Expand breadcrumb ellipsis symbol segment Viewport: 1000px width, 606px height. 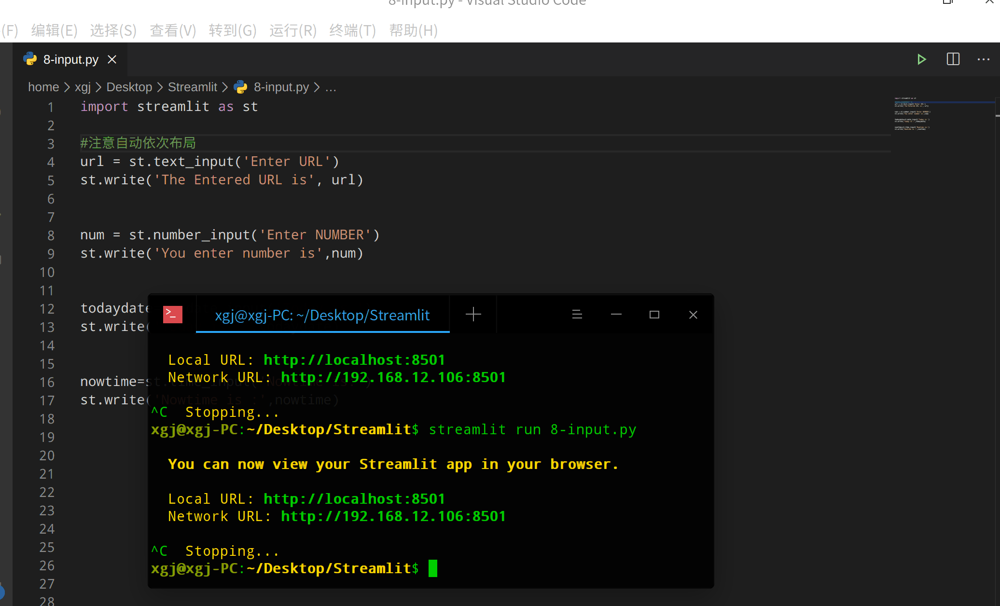pyautogui.click(x=331, y=87)
